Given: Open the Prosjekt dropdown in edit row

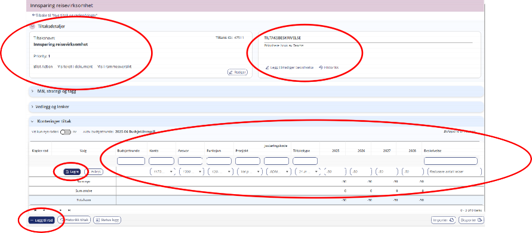Looking at the screenshot, I should pos(250,172).
